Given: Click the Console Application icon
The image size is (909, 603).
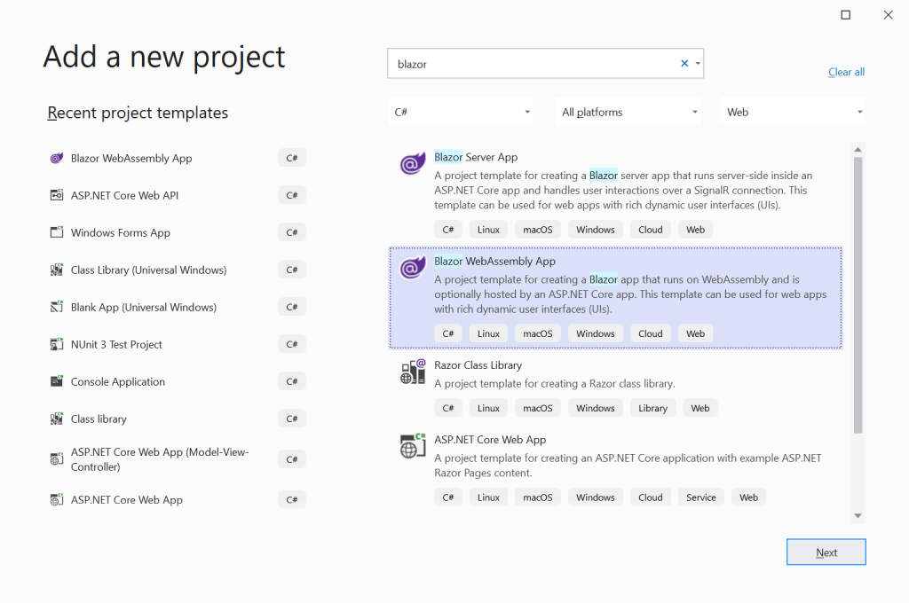Looking at the screenshot, I should (57, 380).
